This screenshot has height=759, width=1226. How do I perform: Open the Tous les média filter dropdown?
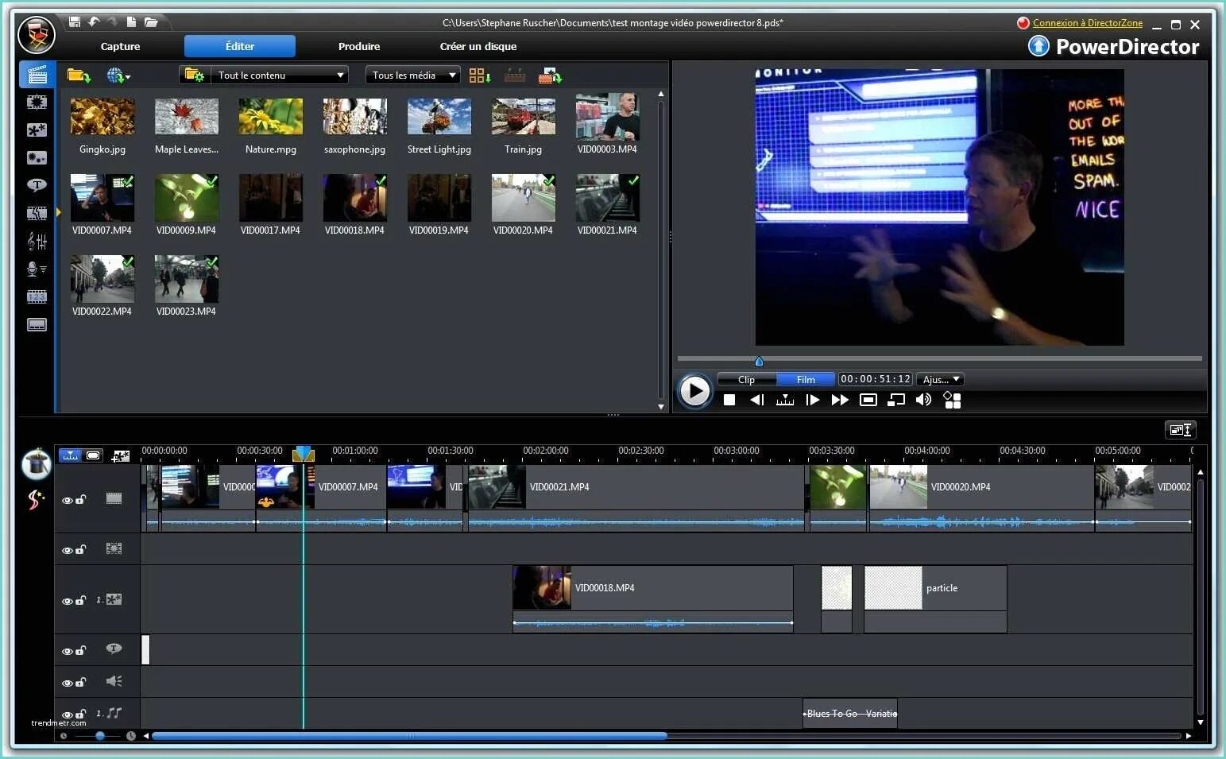(412, 75)
